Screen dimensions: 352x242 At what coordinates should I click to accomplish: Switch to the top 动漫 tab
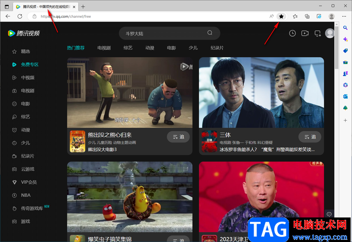(150, 48)
